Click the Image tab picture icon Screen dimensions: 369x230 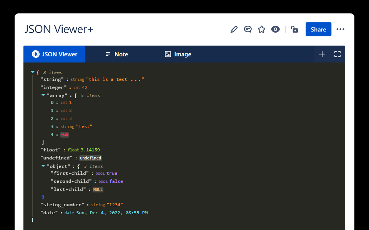pyautogui.click(x=168, y=54)
